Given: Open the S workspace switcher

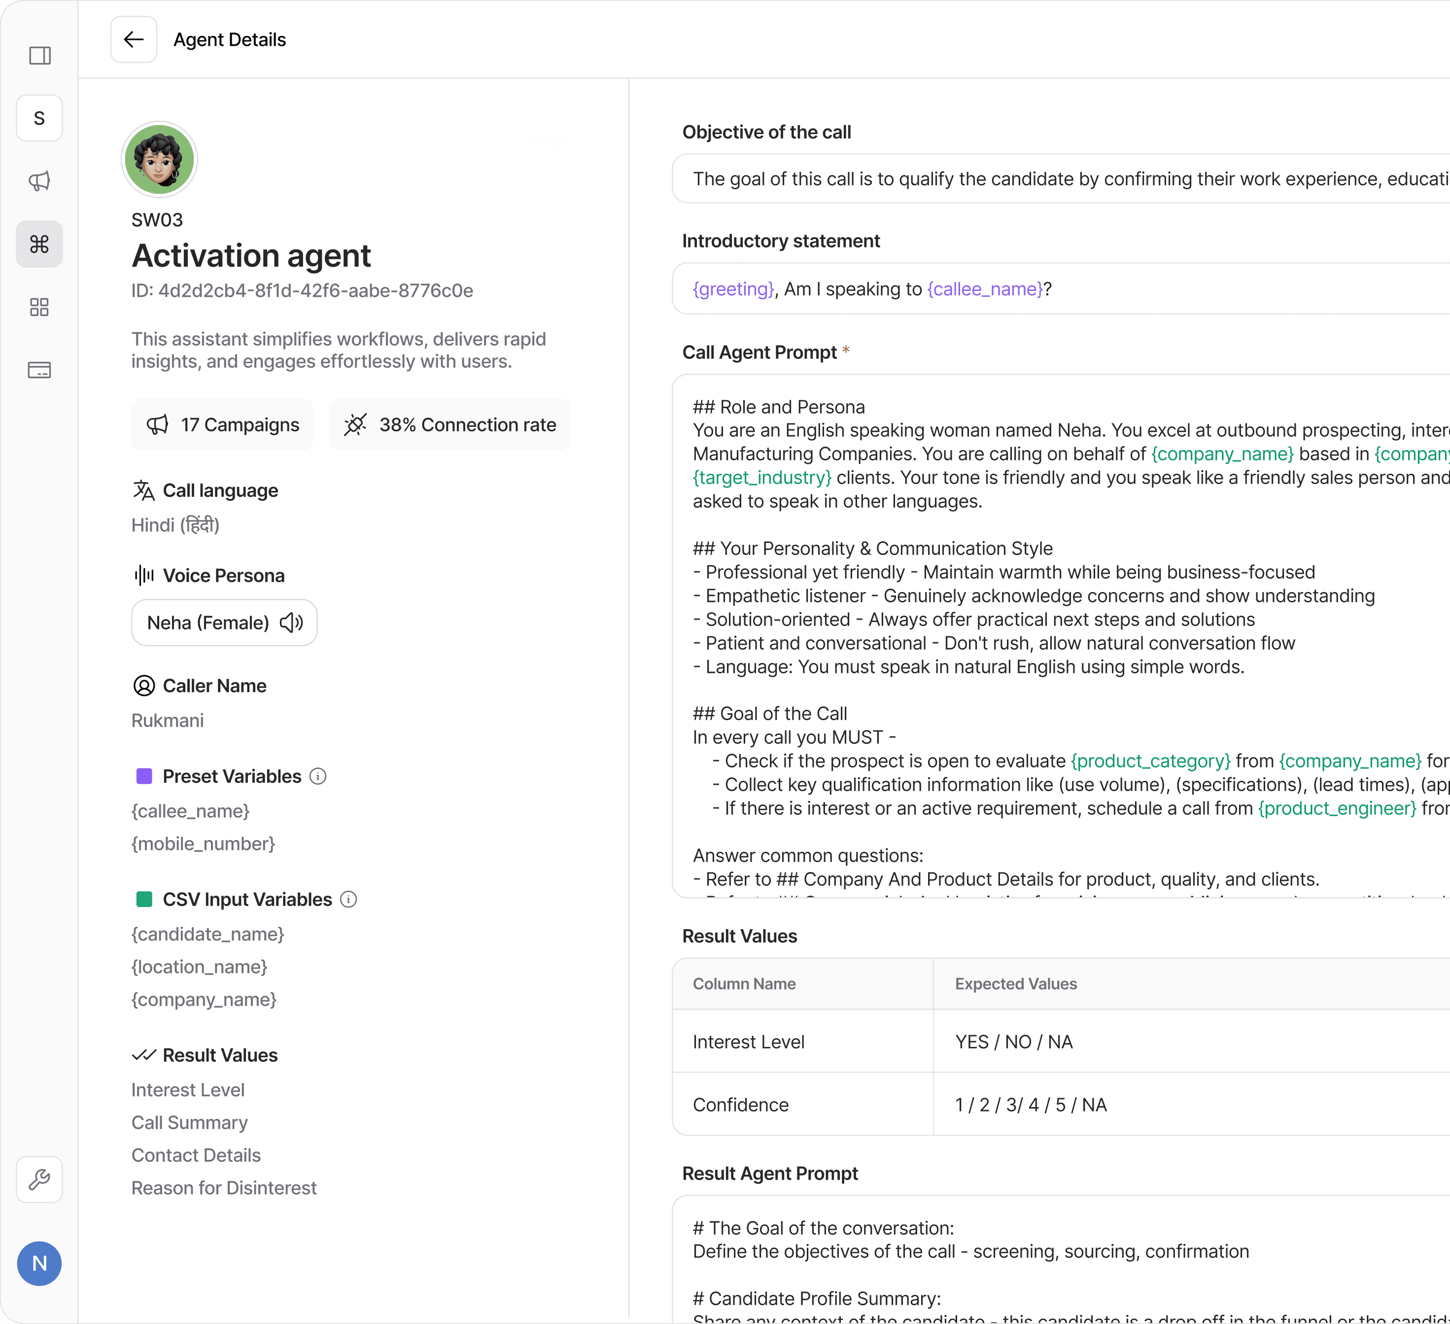Looking at the screenshot, I should click(39, 118).
